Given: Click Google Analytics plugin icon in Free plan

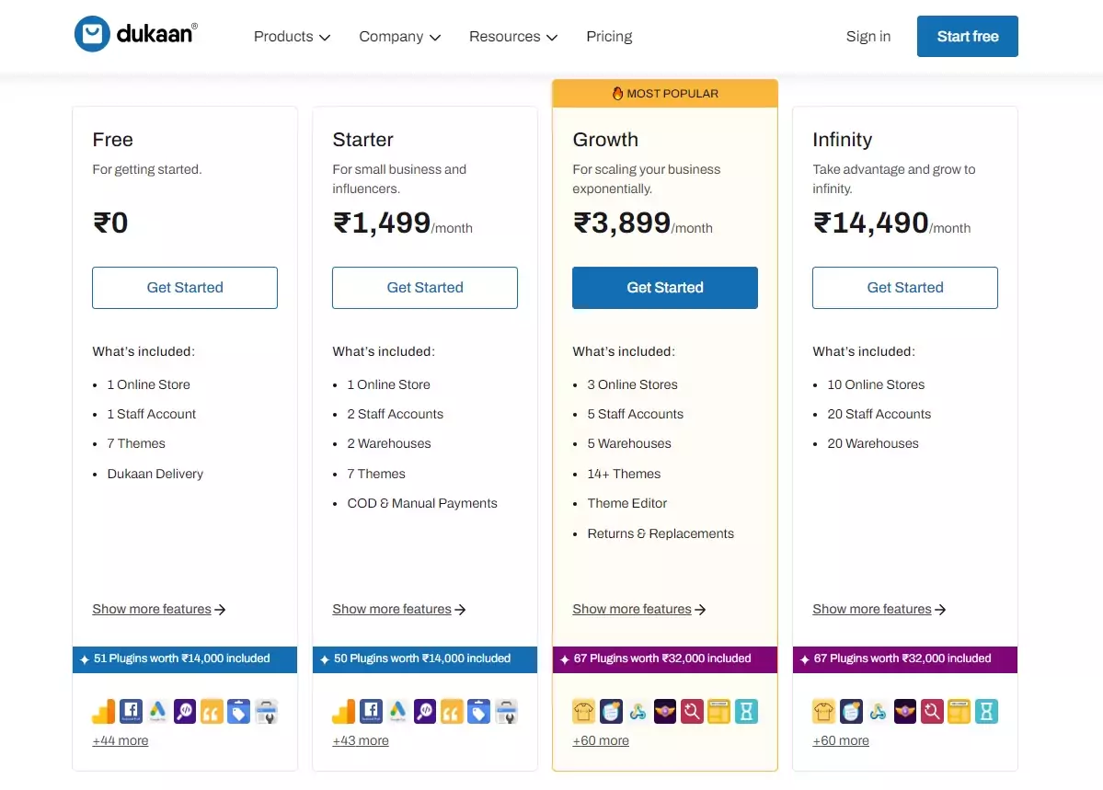Looking at the screenshot, I should pos(104,711).
